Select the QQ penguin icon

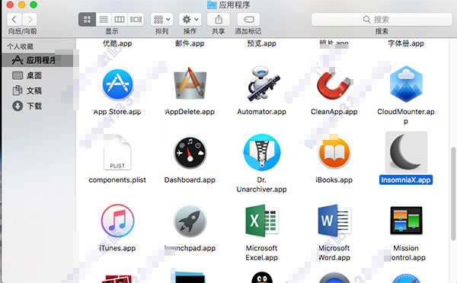click(x=262, y=278)
